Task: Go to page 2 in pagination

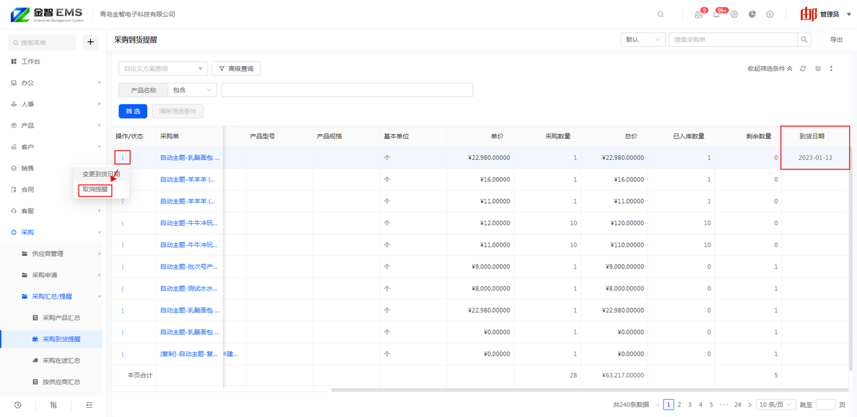Action: (x=679, y=404)
